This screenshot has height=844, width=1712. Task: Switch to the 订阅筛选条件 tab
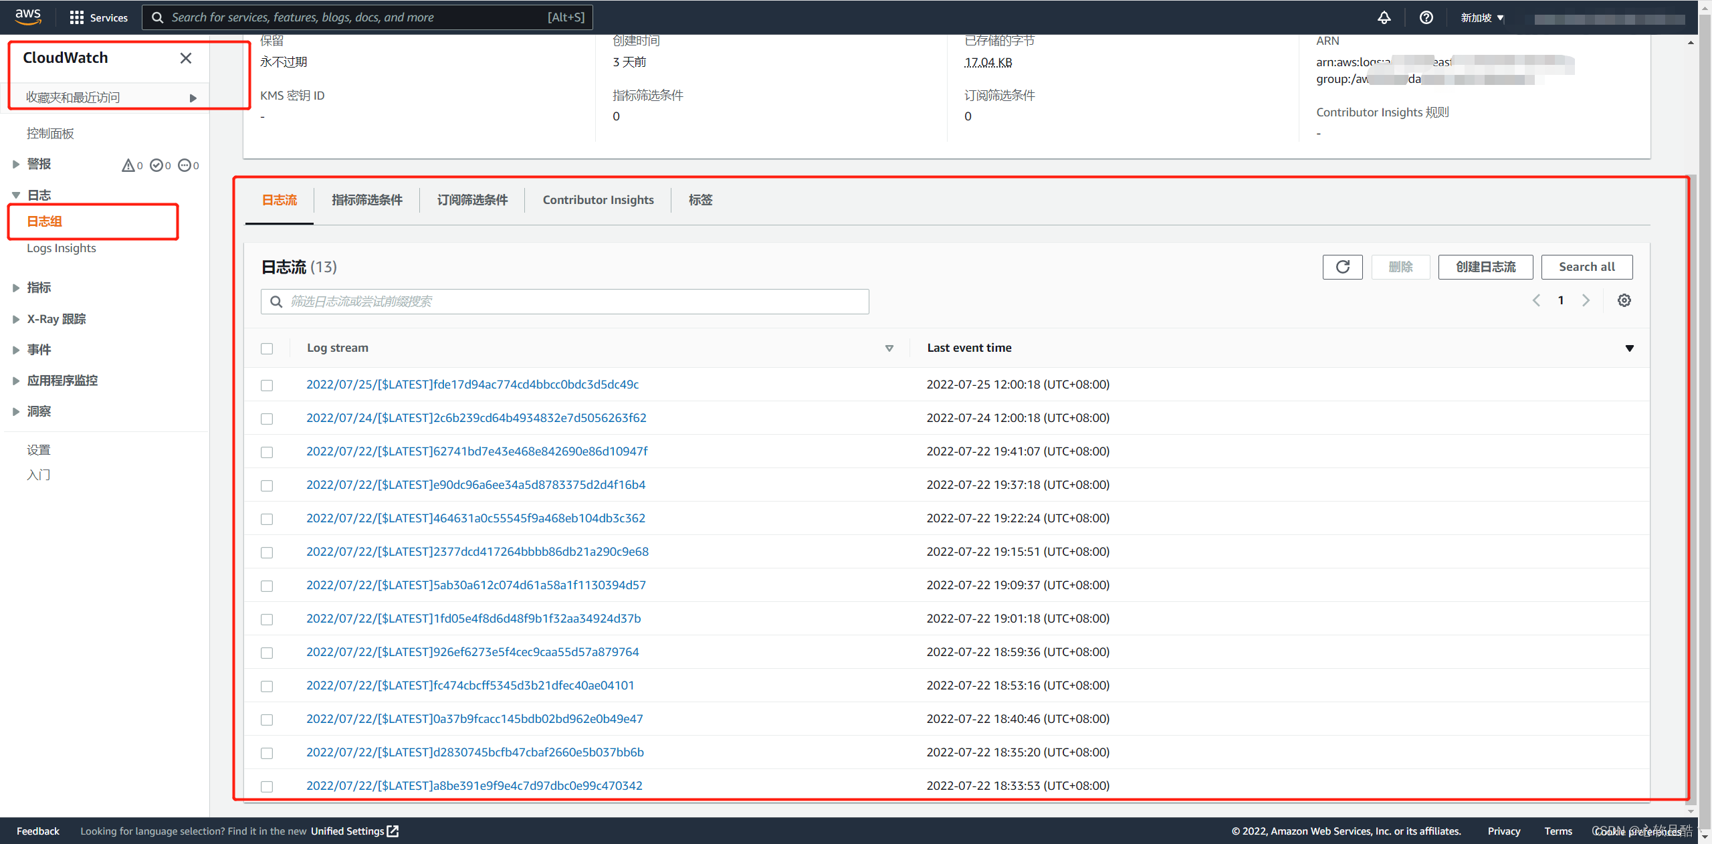click(472, 200)
